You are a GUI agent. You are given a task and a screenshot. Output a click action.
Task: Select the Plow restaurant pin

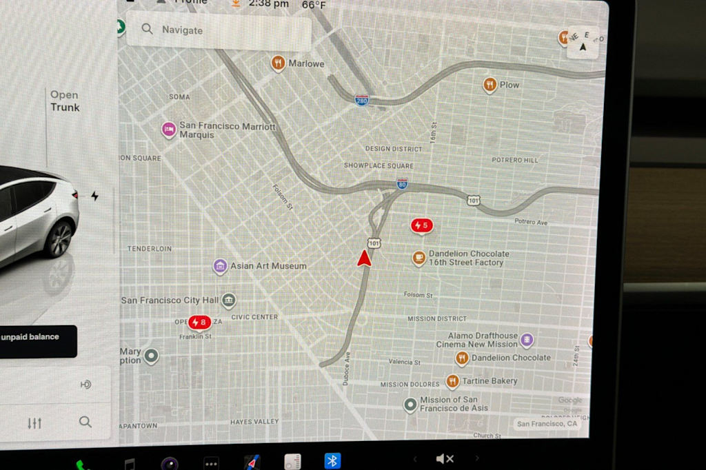click(490, 85)
